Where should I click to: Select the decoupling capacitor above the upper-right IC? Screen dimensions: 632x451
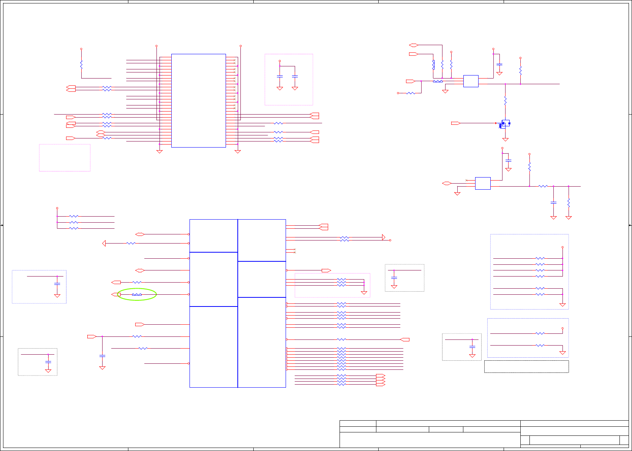click(x=499, y=64)
